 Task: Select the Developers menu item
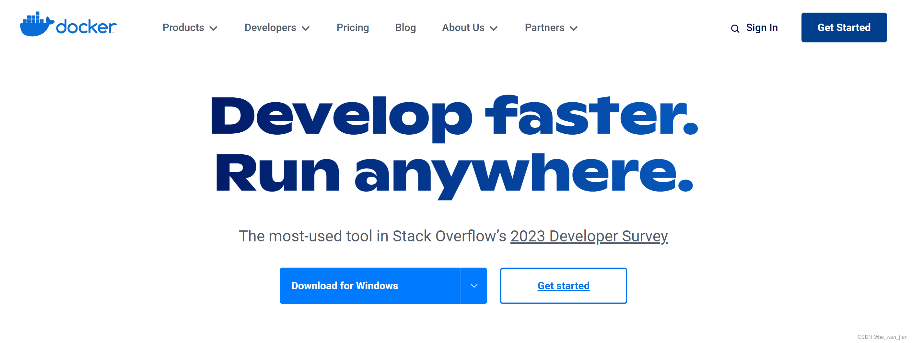(x=270, y=28)
